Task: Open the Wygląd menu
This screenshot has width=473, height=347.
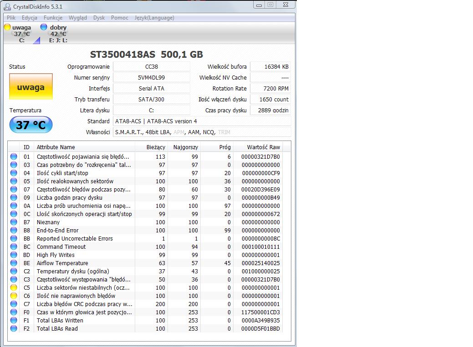Action: (x=78, y=18)
